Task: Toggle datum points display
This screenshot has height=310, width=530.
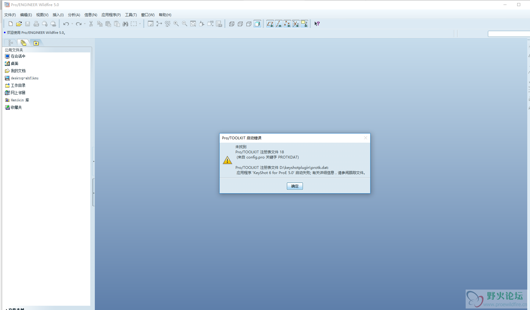Action: [x=287, y=24]
